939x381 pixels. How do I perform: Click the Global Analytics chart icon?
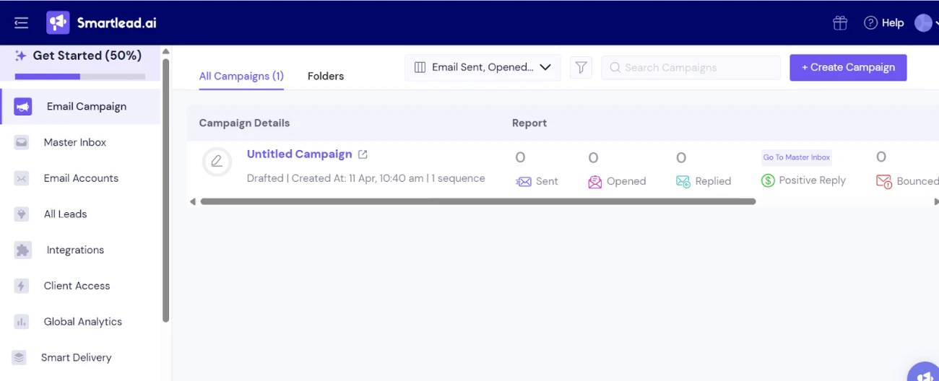(x=22, y=322)
